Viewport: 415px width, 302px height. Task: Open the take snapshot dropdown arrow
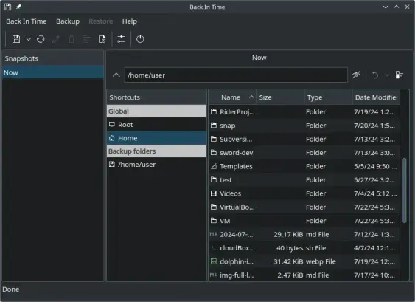point(28,39)
